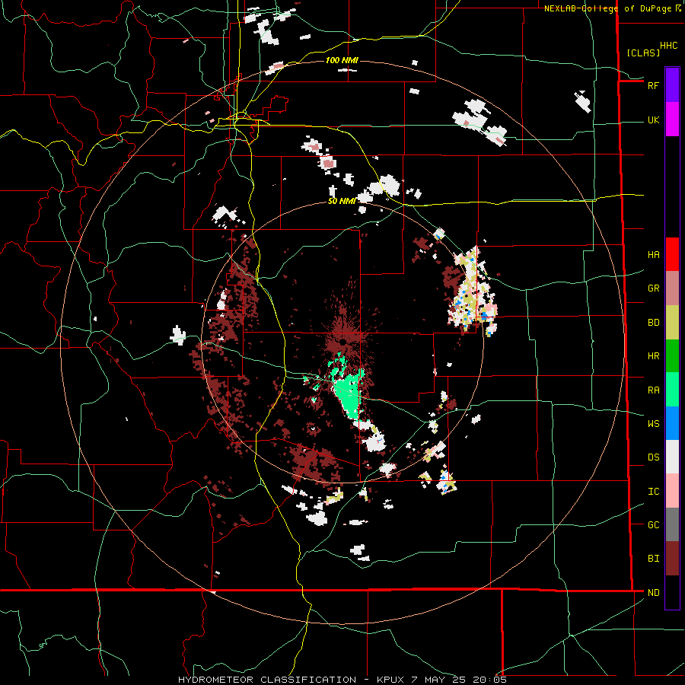This screenshot has width=685, height=685.
Task: Click the HA legend label
Action: (x=653, y=255)
